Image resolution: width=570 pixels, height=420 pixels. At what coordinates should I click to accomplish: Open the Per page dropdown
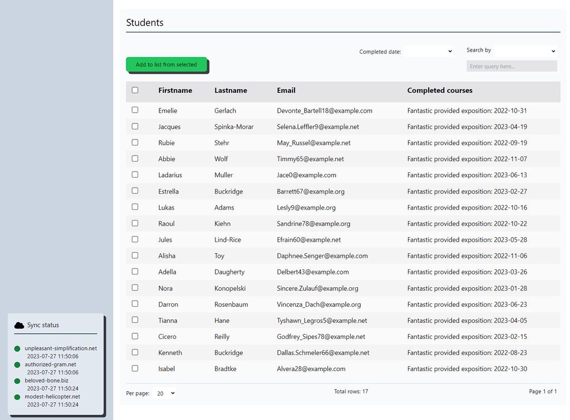point(165,393)
